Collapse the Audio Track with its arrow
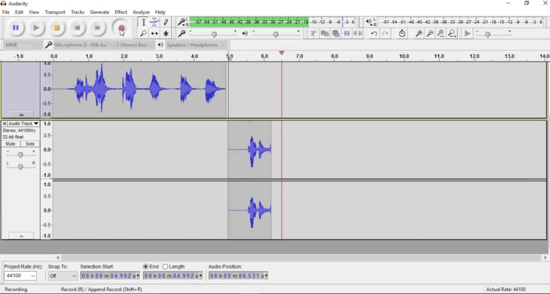This screenshot has height=294, width=550. [21, 236]
